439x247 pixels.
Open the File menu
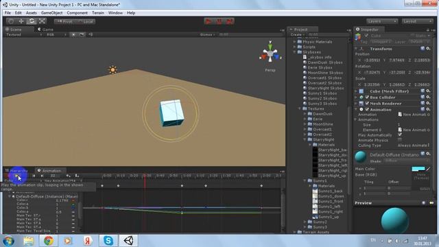[x=8, y=13]
